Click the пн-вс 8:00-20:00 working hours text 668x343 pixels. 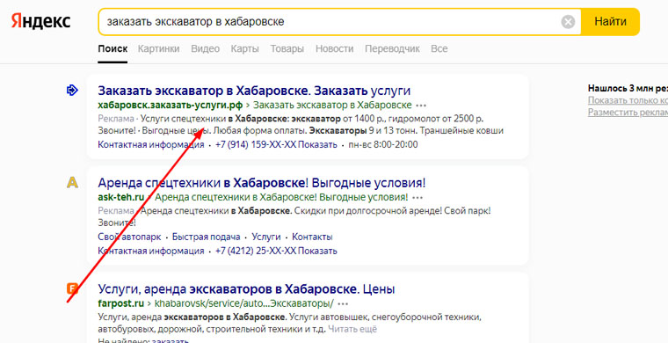point(383,145)
